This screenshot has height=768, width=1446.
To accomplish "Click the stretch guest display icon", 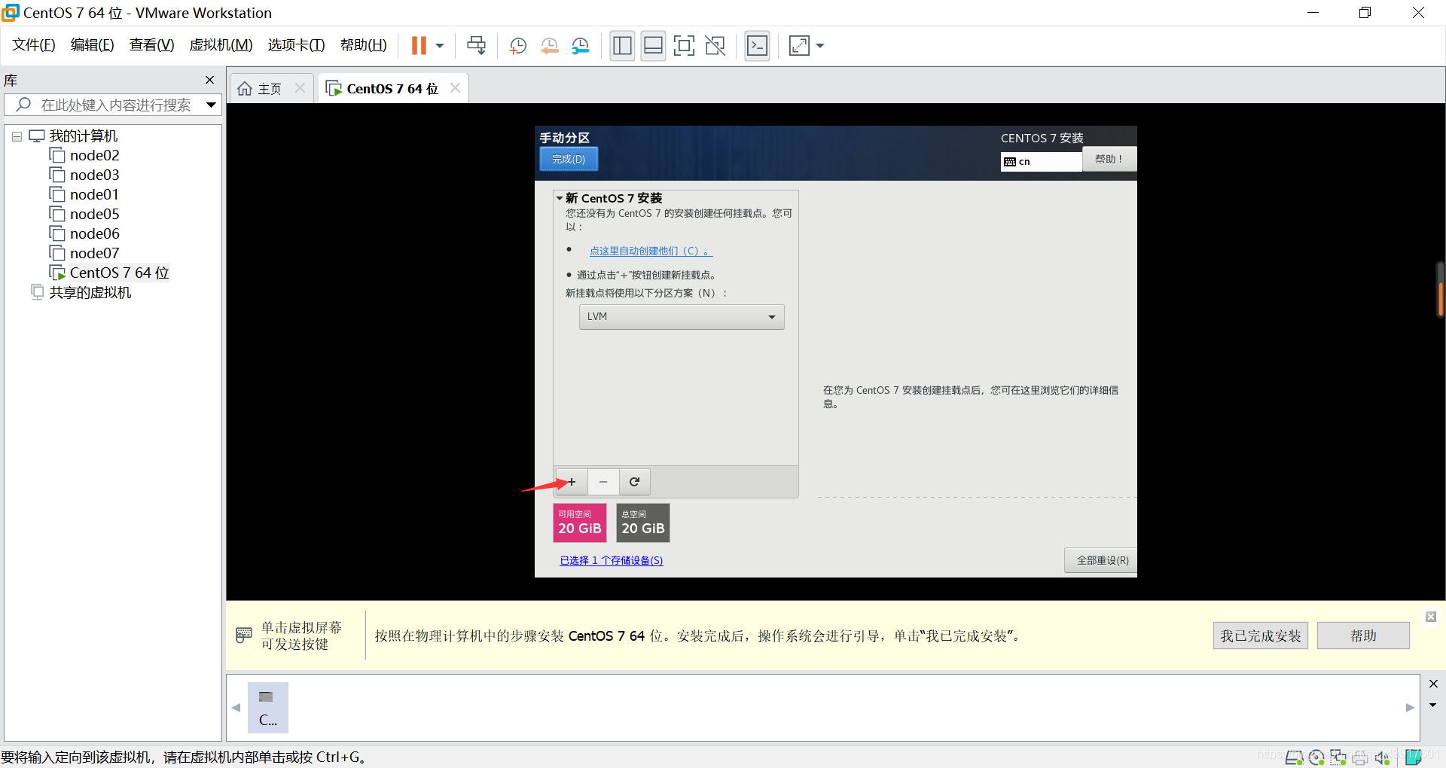I will point(799,46).
